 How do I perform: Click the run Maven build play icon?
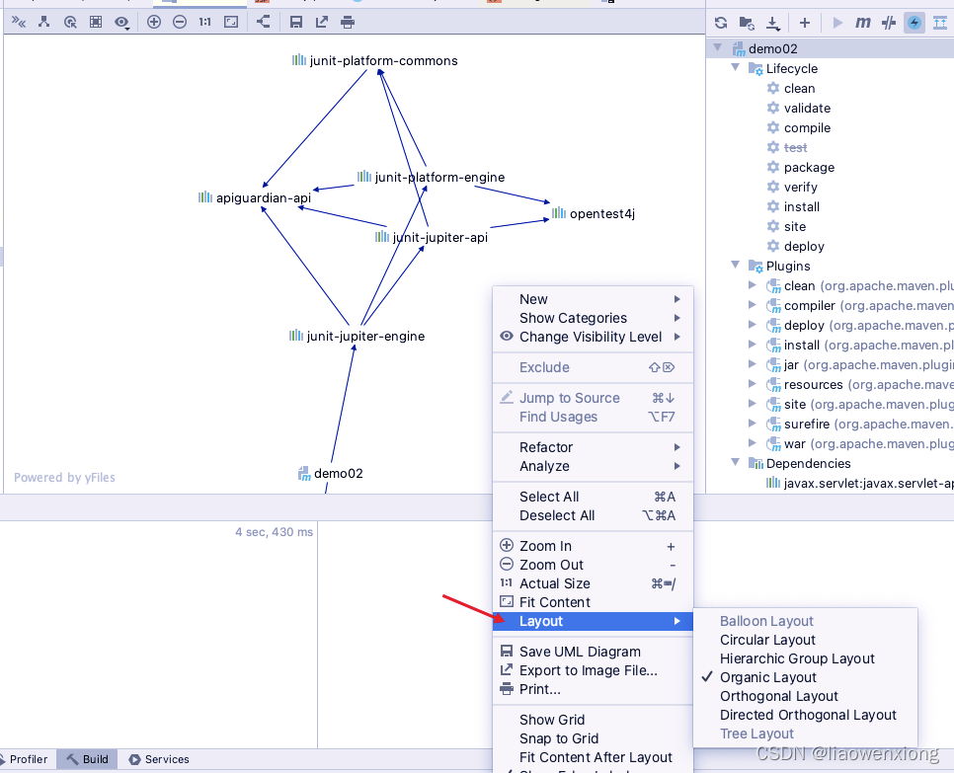[x=837, y=23]
